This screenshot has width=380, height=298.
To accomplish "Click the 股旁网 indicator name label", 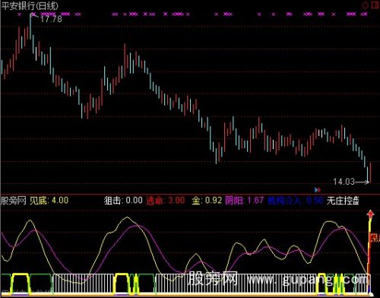I will click(x=14, y=201).
